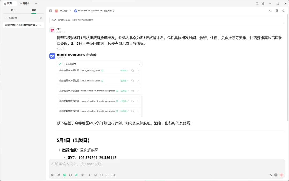This screenshot has width=289, height=181.
Task: Copy result of first maps_direction_transit_integrated call
Action: pos(132,91)
